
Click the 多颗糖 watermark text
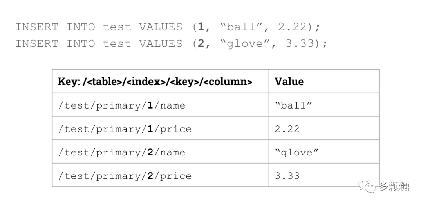(394, 187)
